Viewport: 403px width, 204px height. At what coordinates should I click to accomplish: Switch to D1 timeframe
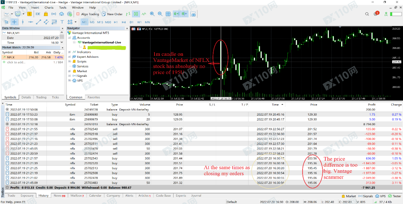(131, 22)
